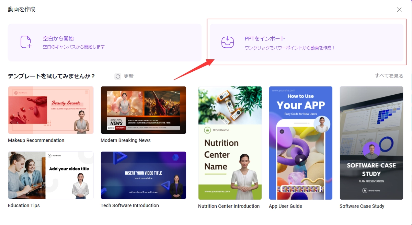Pick the Education Tips thumbnail
412x225 pixels.
(x=51, y=175)
